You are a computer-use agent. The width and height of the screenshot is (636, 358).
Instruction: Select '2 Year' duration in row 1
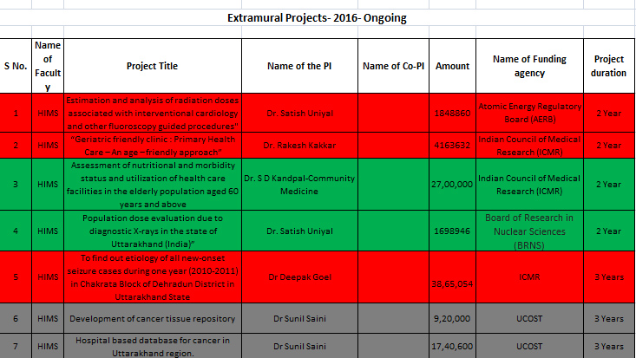(x=608, y=113)
